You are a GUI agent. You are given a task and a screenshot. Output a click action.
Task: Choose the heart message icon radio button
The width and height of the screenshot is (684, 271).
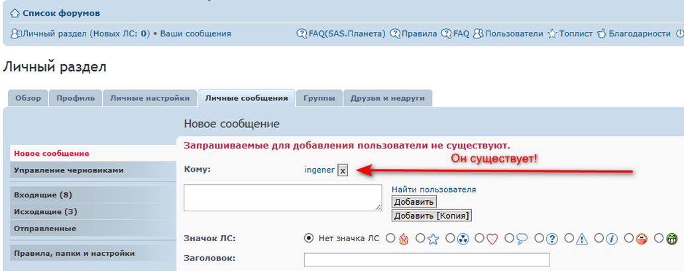pyautogui.click(x=480, y=238)
